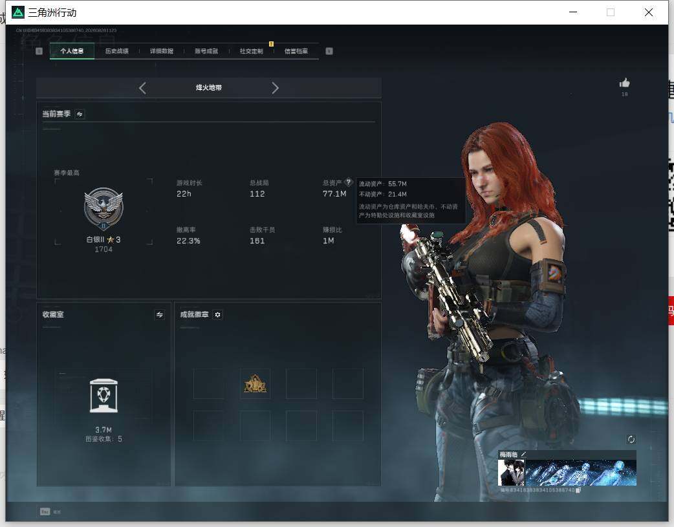This screenshot has height=527, width=674.
Task: Click the 赚损比 value 1M
Action: [329, 241]
